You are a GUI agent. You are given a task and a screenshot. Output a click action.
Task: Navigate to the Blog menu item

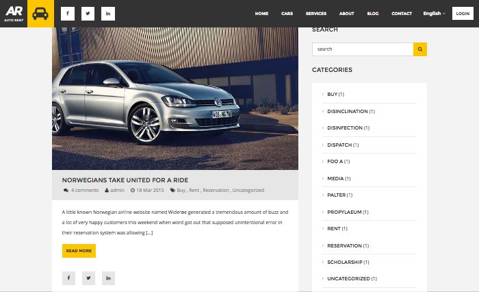point(372,14)
